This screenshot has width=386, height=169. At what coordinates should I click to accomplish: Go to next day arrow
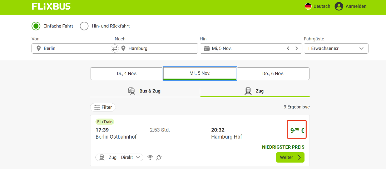click(296, 48)
